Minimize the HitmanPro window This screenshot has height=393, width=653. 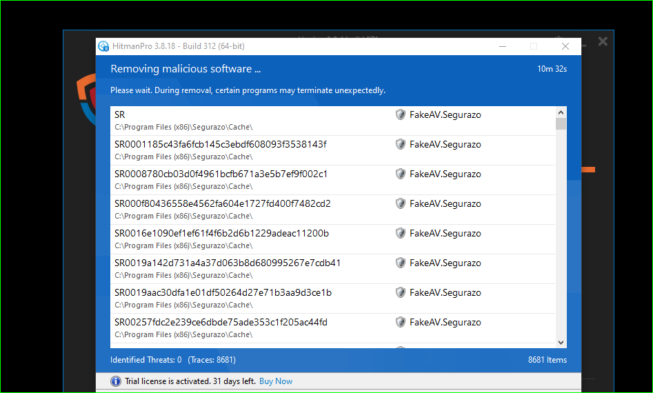pyautogui.click(x=503, y=46)
